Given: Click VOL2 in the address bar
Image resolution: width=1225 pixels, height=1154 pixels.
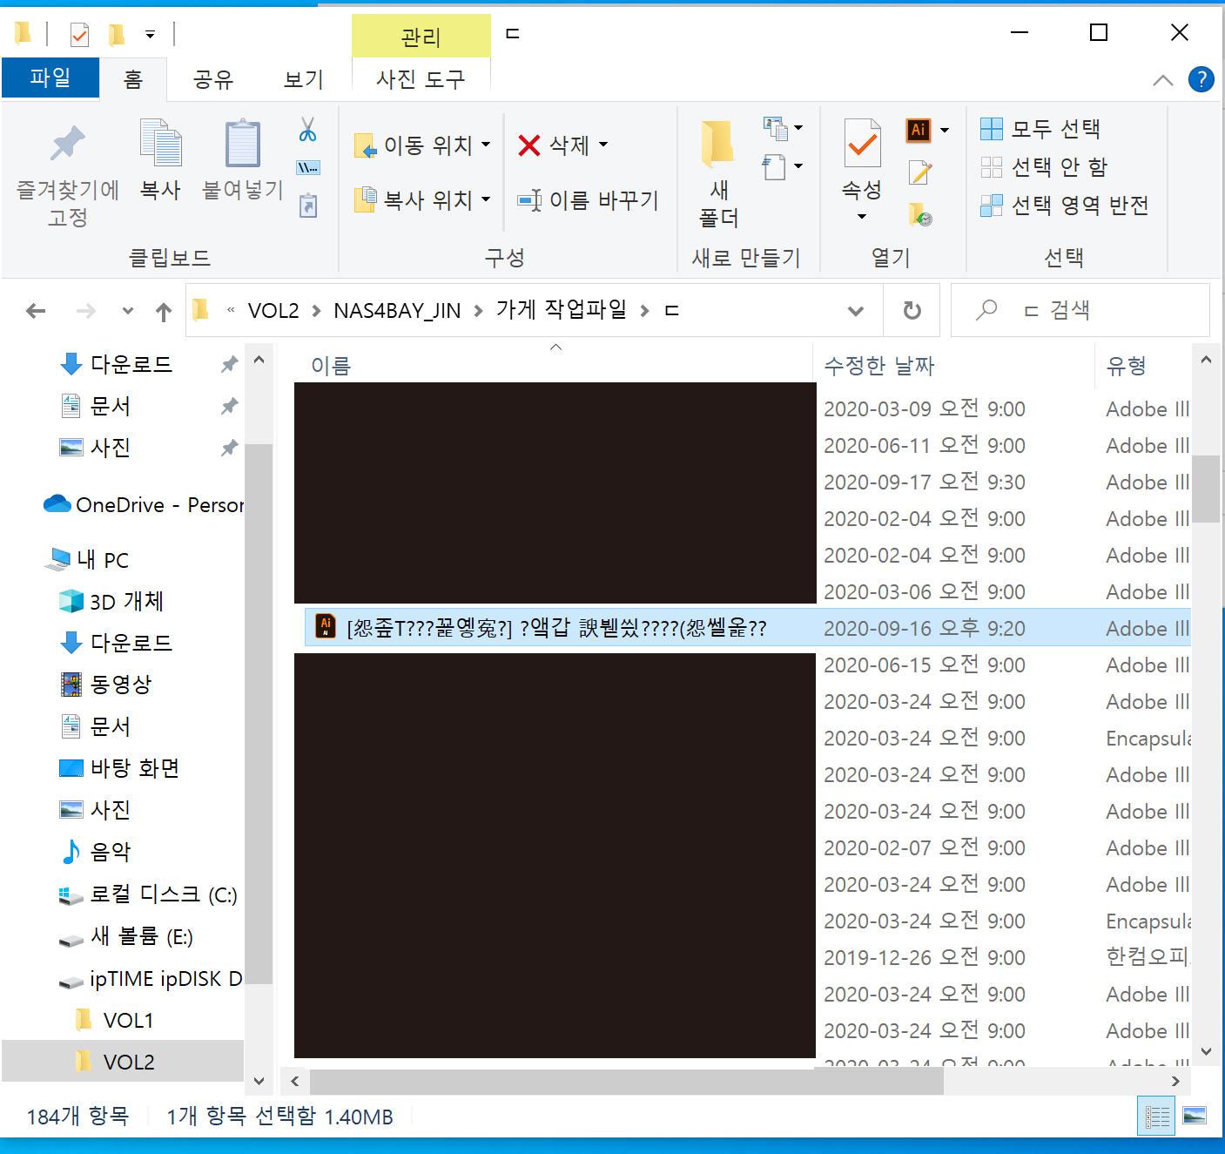Looking at the screenshot, I should 273,311.
